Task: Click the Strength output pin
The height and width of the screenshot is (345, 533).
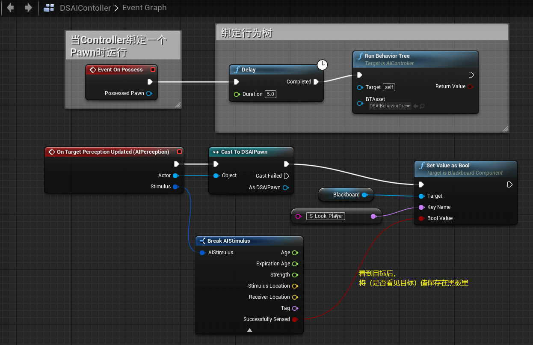Action: click(295, 275)
